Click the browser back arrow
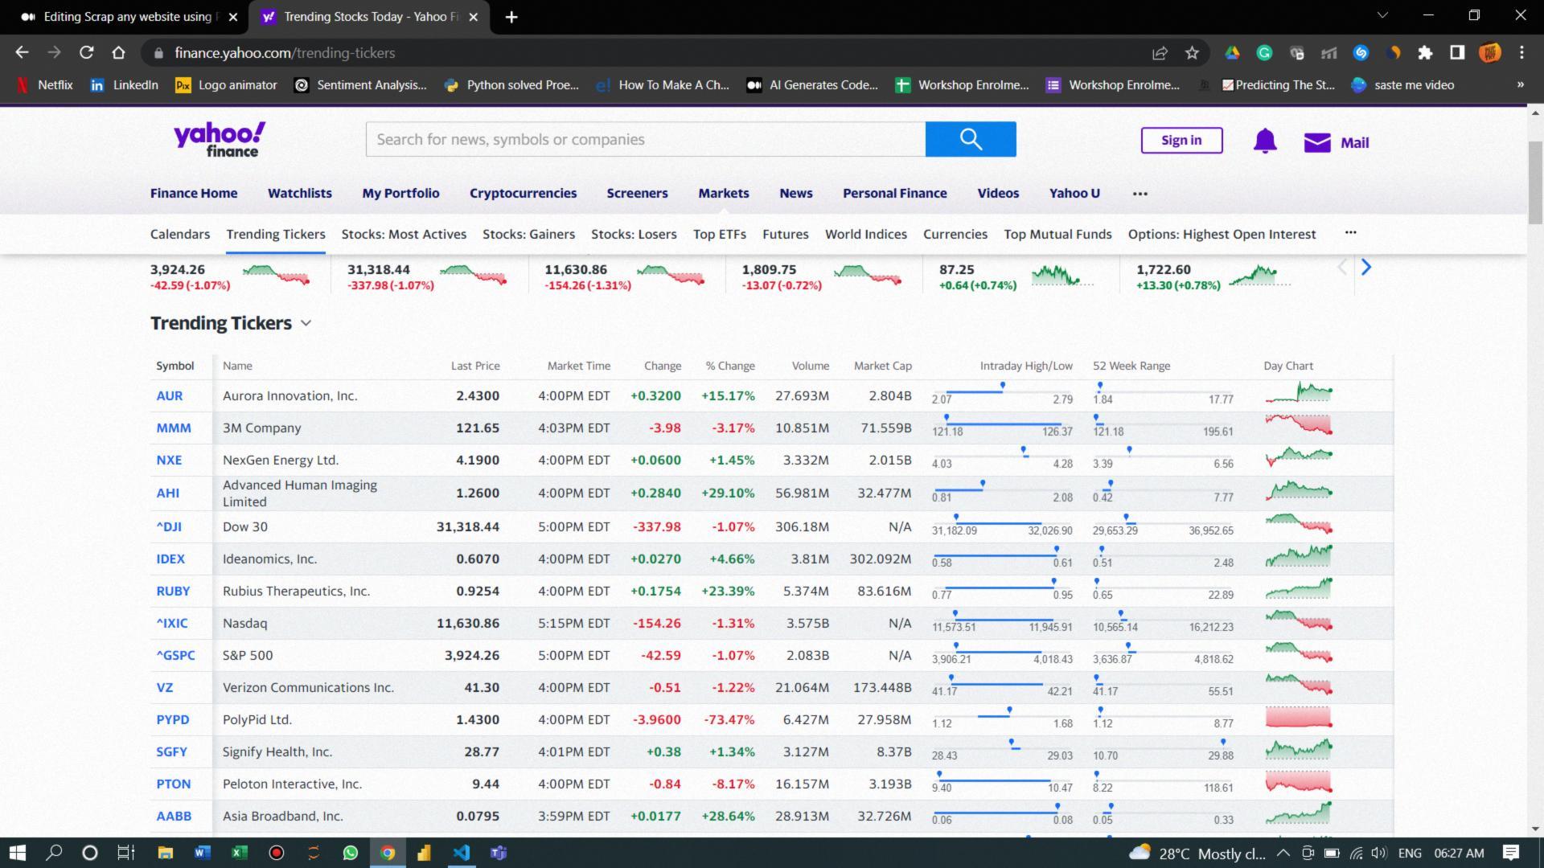Screen dimensions: 1544x868 [22, 52]
